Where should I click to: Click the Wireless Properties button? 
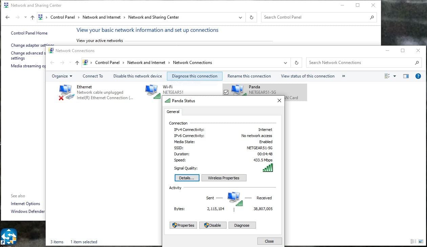[x=223, y=178]
